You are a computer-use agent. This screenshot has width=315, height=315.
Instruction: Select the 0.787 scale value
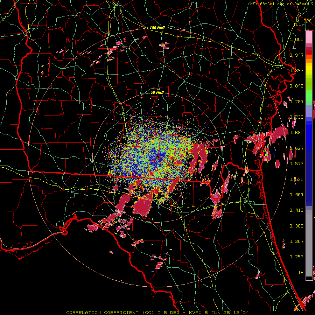coord(296,101)
